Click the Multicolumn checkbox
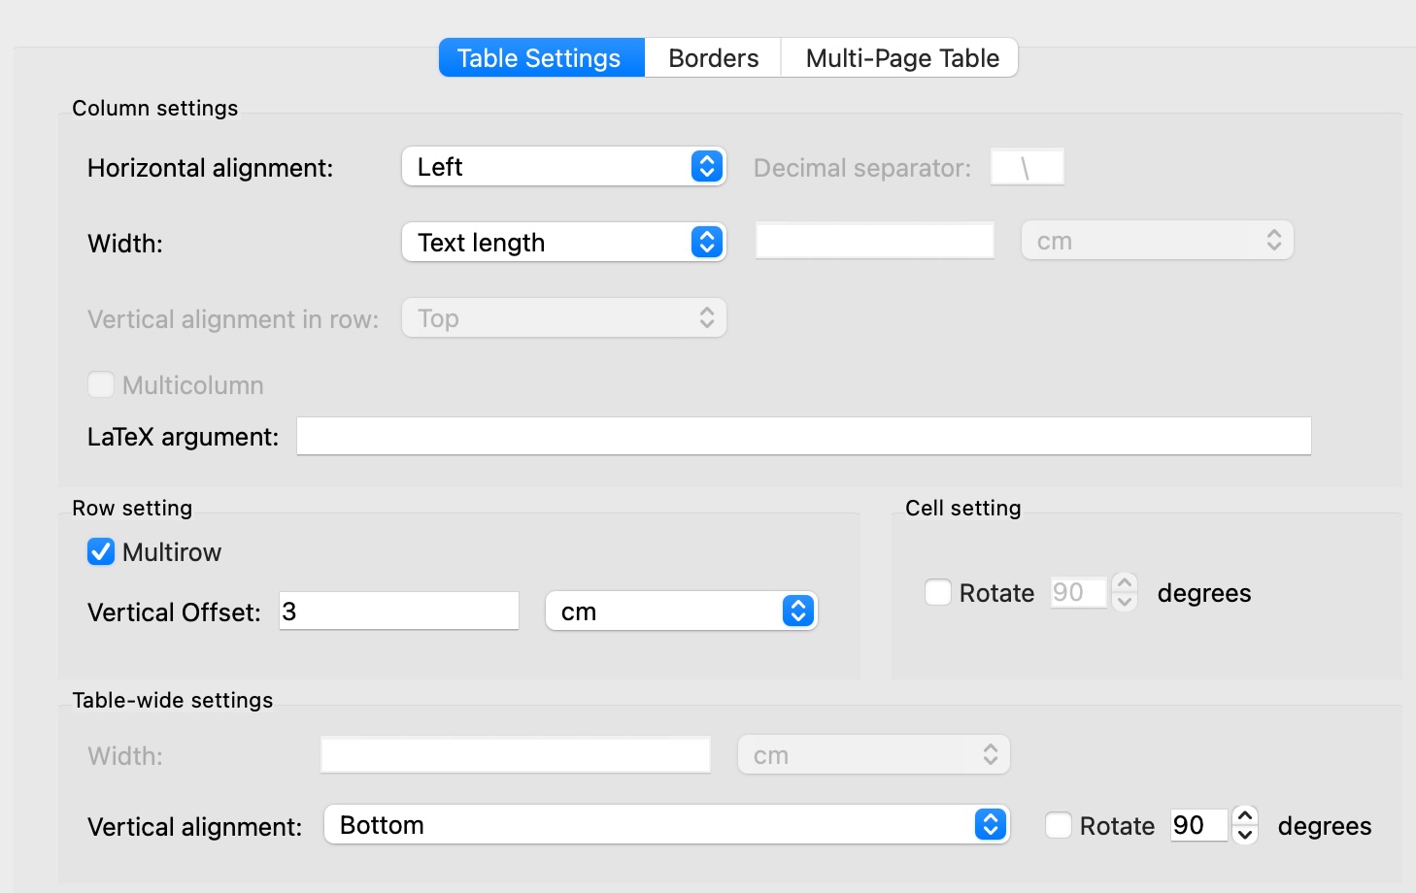The width and height of the screenshot is (1416, 893). click(101, 385)
